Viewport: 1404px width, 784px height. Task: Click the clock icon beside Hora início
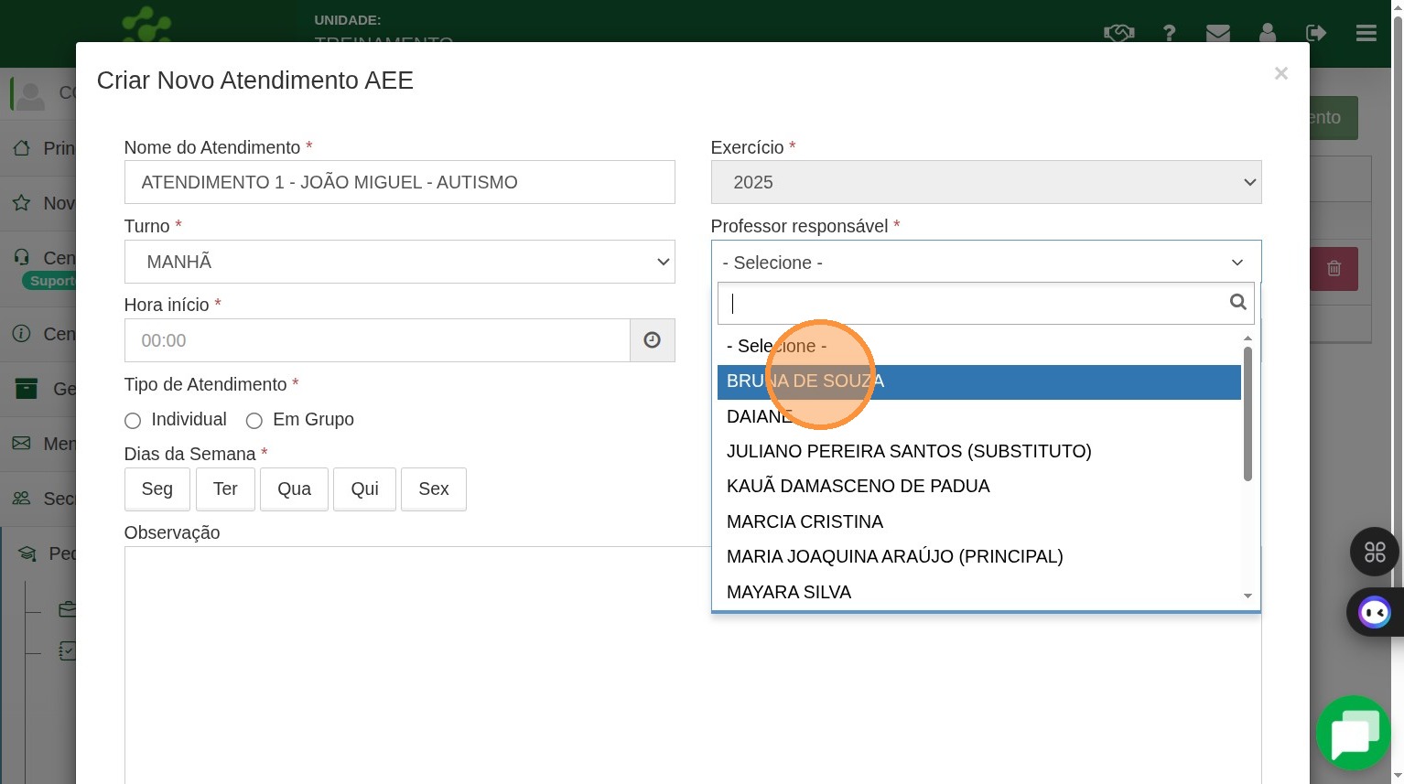coord(652,340)
